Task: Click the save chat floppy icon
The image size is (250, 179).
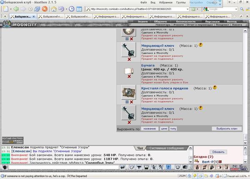Action: [146, 167]
